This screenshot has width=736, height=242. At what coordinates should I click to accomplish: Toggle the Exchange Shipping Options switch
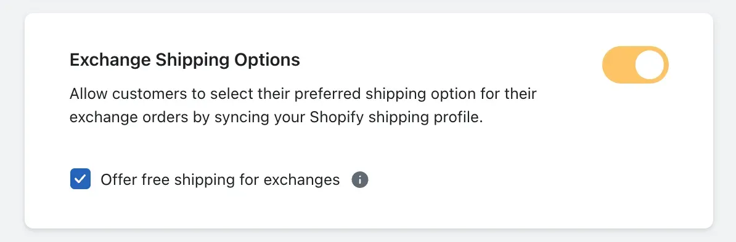tap(635, 64)
